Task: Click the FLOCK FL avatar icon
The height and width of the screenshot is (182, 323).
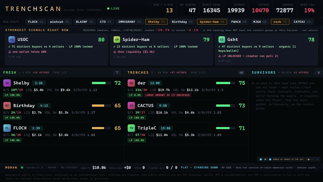Action: click(x=7, y=128)
